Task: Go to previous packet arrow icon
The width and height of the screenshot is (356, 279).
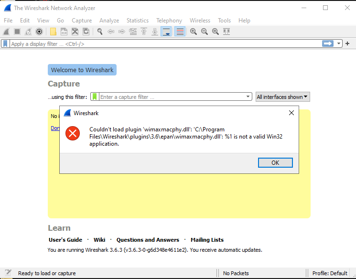Action: (x=111, y=32)
